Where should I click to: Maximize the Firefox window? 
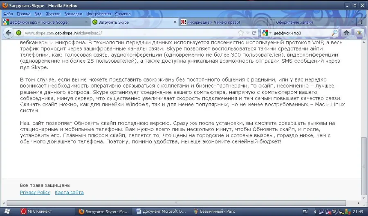pos(355,5)
